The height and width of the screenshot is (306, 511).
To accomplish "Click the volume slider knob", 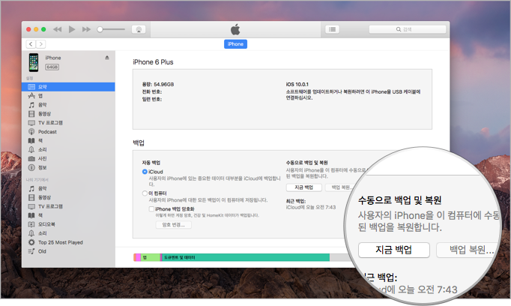I will [x=100, y=29].
